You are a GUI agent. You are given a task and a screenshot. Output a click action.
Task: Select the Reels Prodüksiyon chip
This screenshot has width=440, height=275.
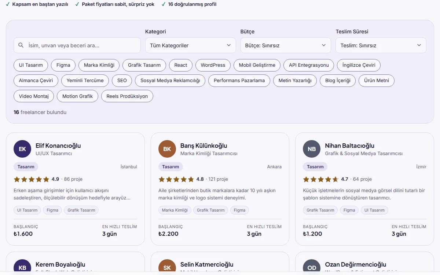(x=127, y=96)
